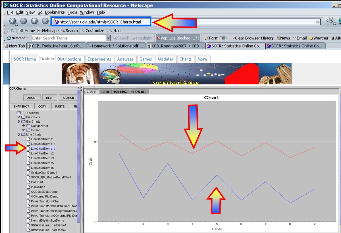
Task: Toggle Highlight in the search toolbar
Action: point(142,38)
